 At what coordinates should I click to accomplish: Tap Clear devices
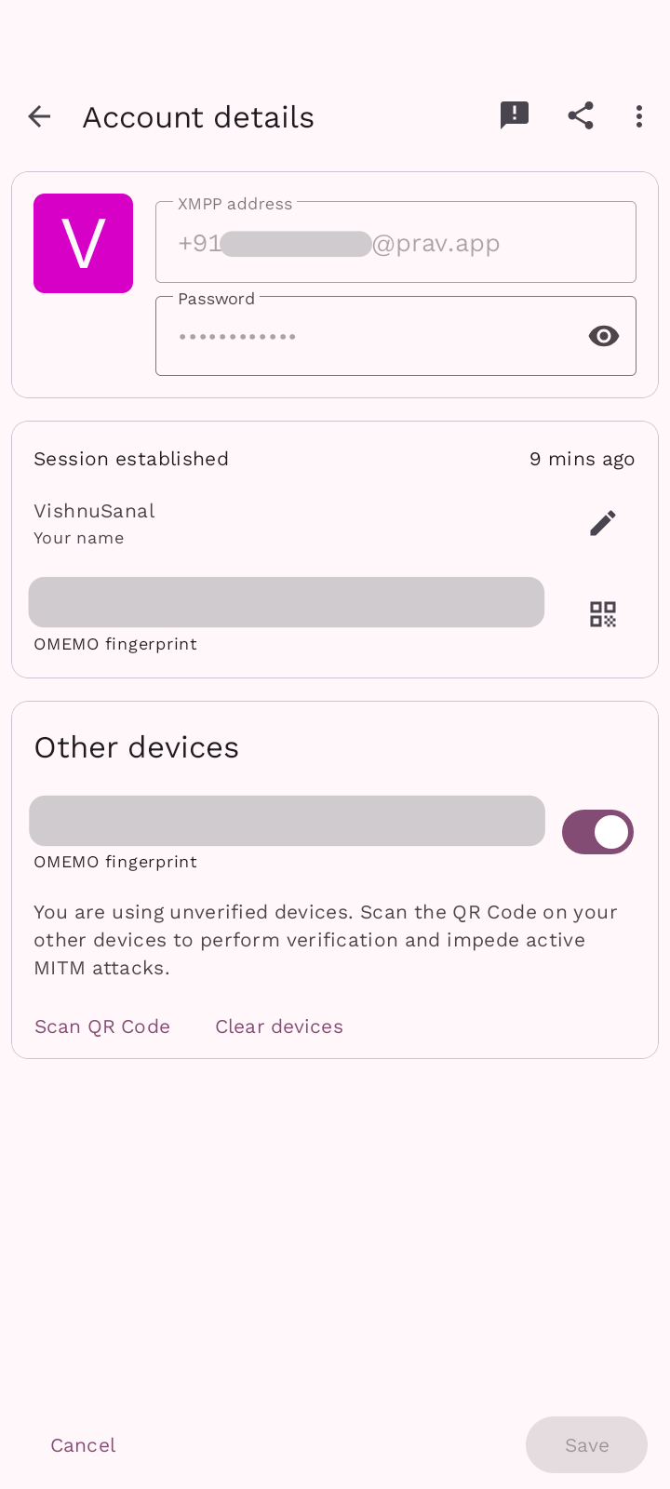coord(279,1026)
